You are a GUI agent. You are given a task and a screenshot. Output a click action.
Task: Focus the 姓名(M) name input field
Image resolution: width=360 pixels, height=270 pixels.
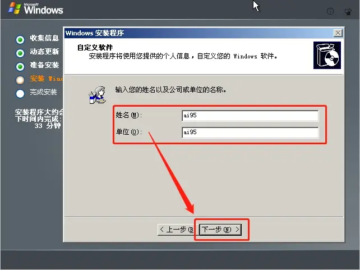click(x=250, y=116)
